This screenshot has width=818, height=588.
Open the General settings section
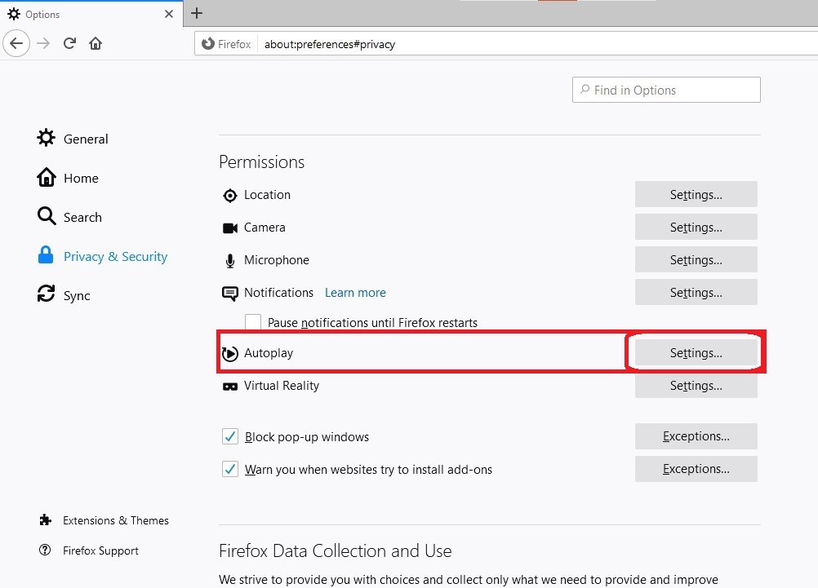pos(85,139)
